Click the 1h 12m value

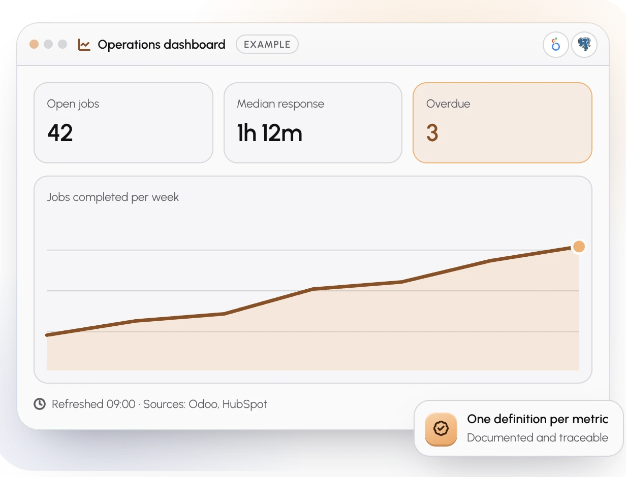[x=270, y=133]
